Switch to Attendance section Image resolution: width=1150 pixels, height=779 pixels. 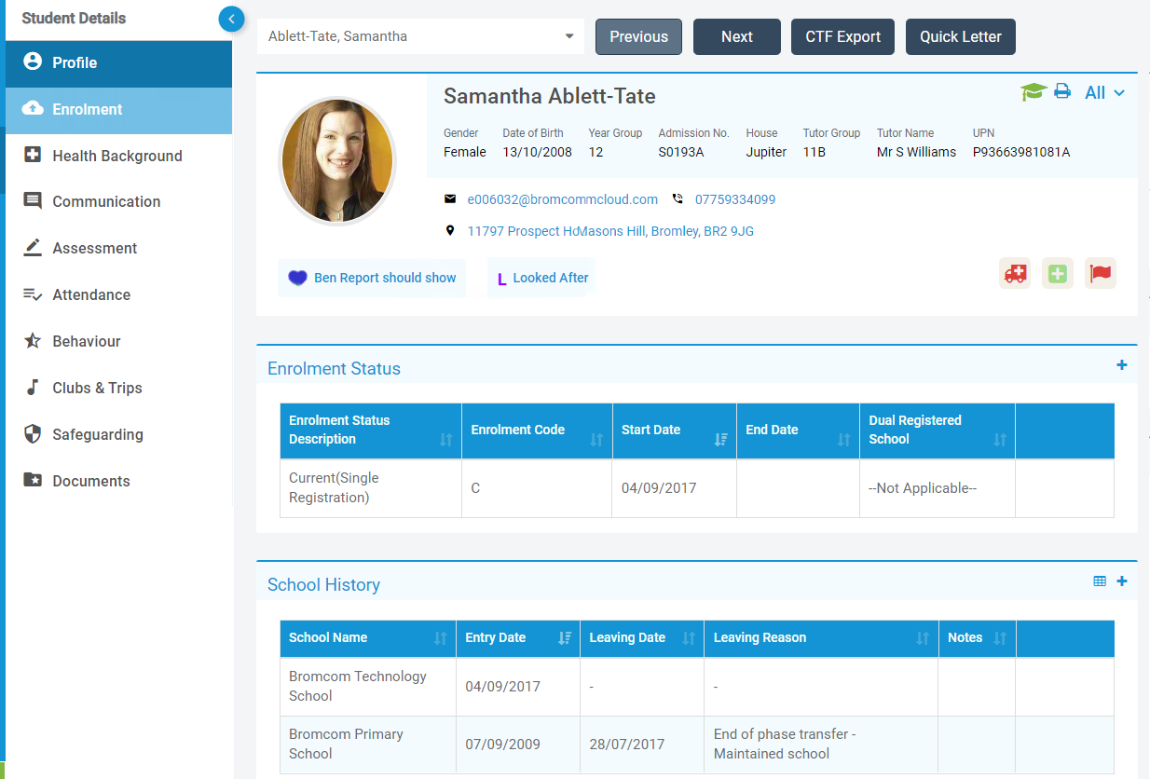coord(118,294)
